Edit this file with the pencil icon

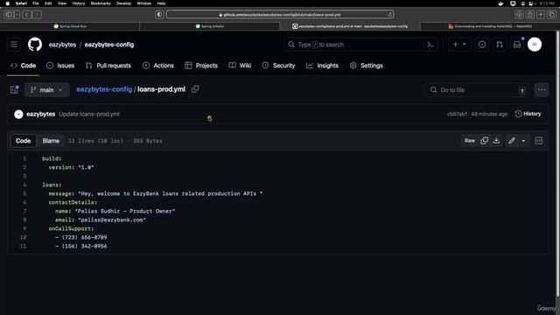[512, 141]
